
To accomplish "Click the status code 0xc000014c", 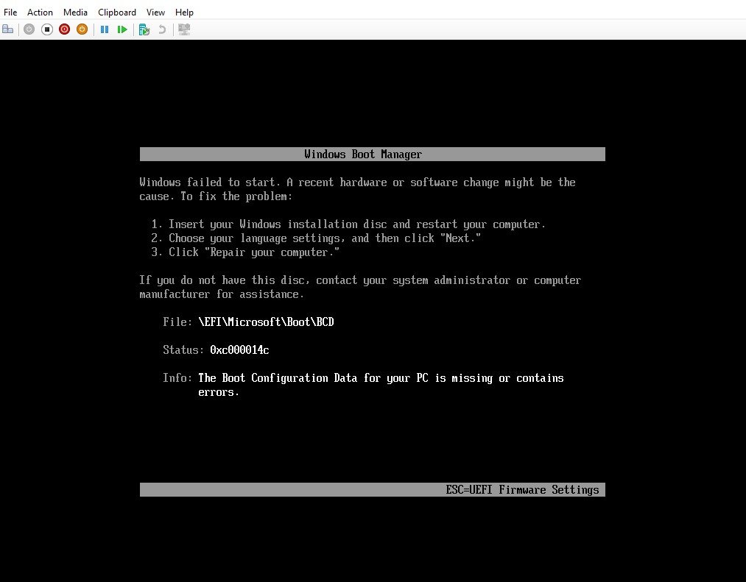I will [239, 350].
